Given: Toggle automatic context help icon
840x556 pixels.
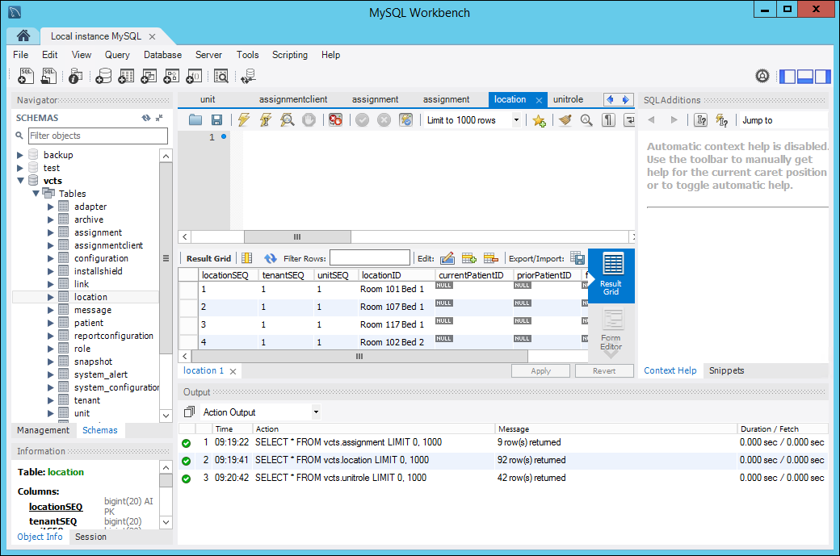Looking at the screenshot, I should click(x=722, y=120).
